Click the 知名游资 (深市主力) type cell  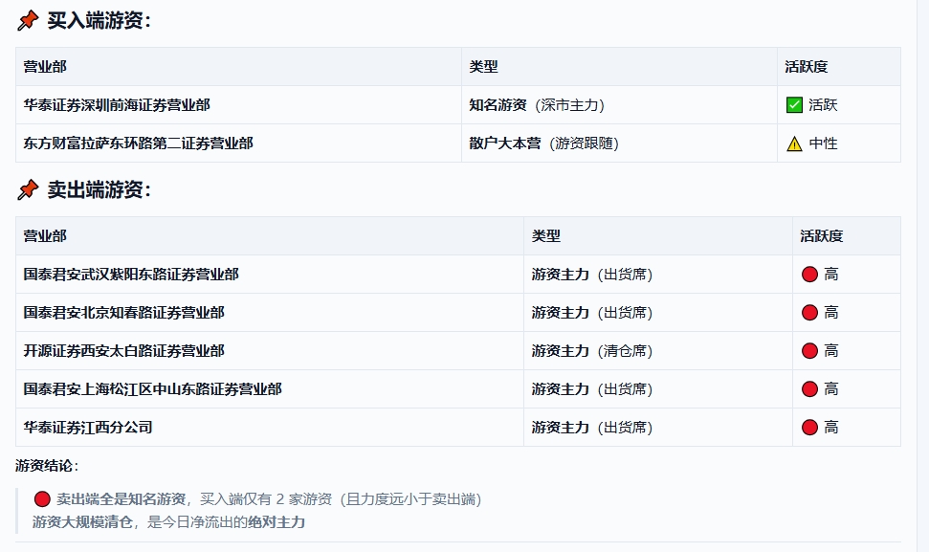coord(537,105)
